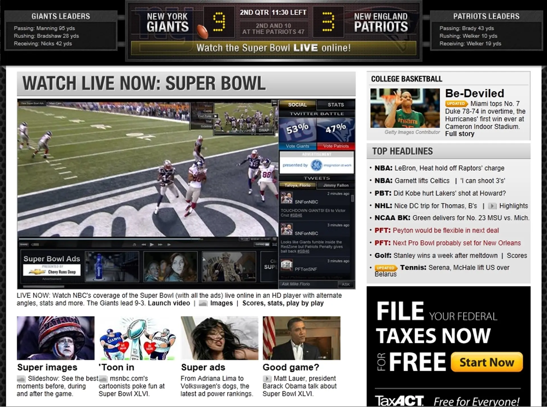Click the fast-forward button in video player
This screenshot has width=547, height=407.
(x=160, y=244)
